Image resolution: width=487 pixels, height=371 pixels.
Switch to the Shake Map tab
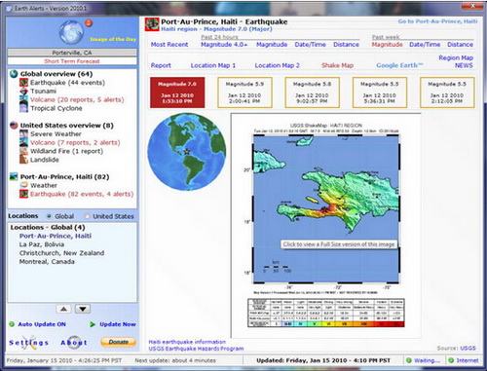(337, 65)
